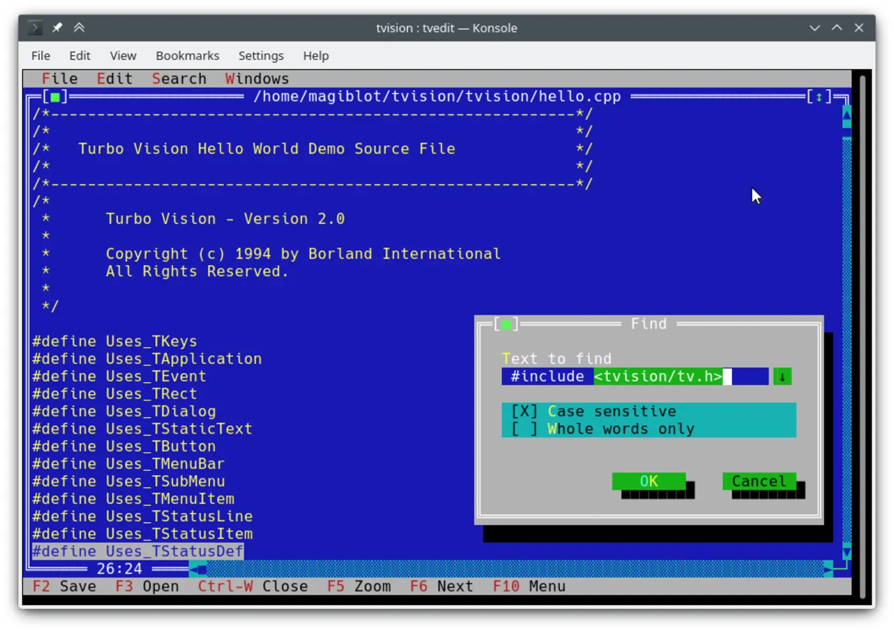
Task: Open the Turbo Vision Search menu
Action: pyautogui.click(x=179, y=79)
